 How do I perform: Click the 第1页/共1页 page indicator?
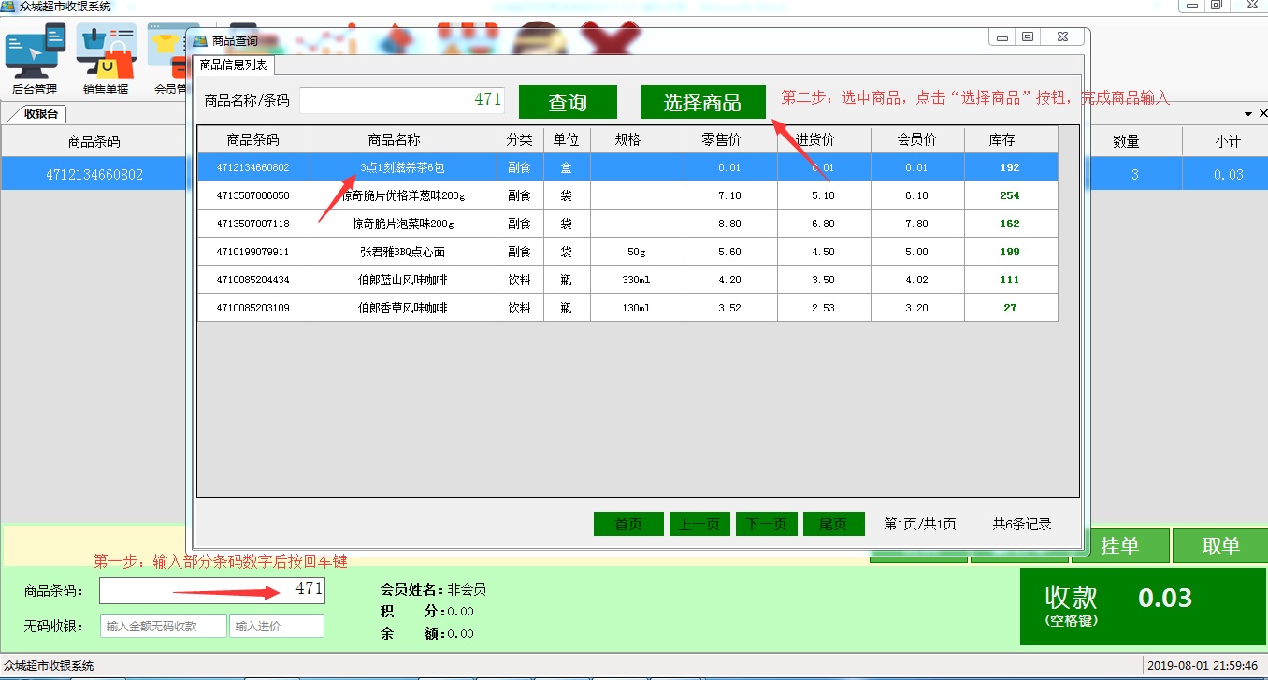tap(920, 524)
